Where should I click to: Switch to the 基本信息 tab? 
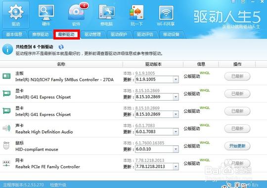point(14,35)
